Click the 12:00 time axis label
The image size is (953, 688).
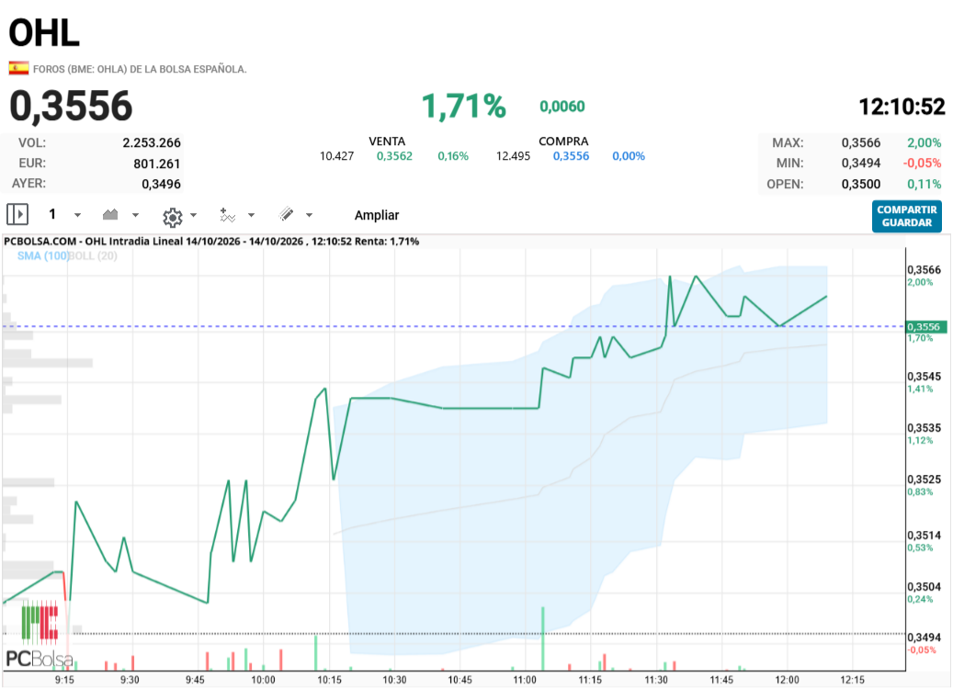[x=787, y=680]
